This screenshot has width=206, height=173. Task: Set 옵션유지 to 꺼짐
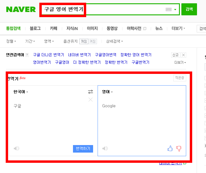coord(84,41)
